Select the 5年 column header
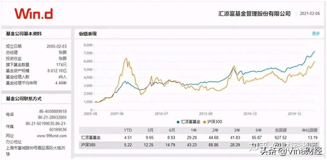Image resolution: width=327 pixels, height=160 pixels. (258, 130)
